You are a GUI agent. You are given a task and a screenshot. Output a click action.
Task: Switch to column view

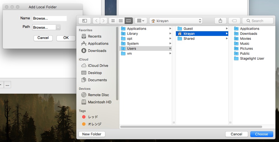tap(128, 21)
